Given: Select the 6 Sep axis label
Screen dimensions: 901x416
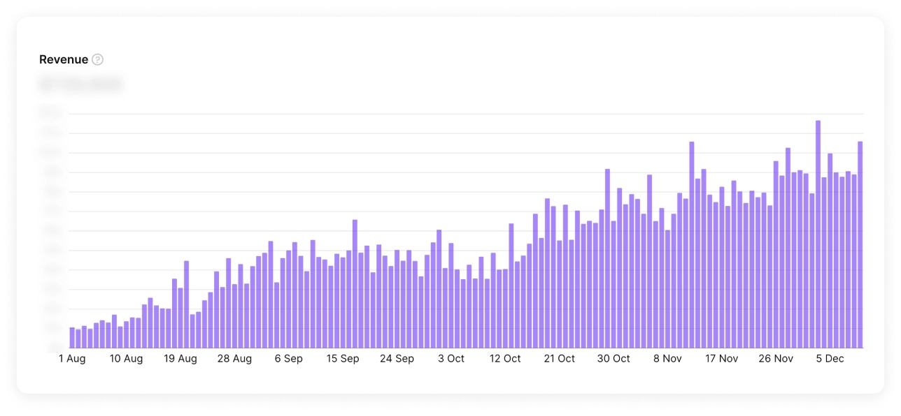Looking at the screenshot, I should pos(289,358).
